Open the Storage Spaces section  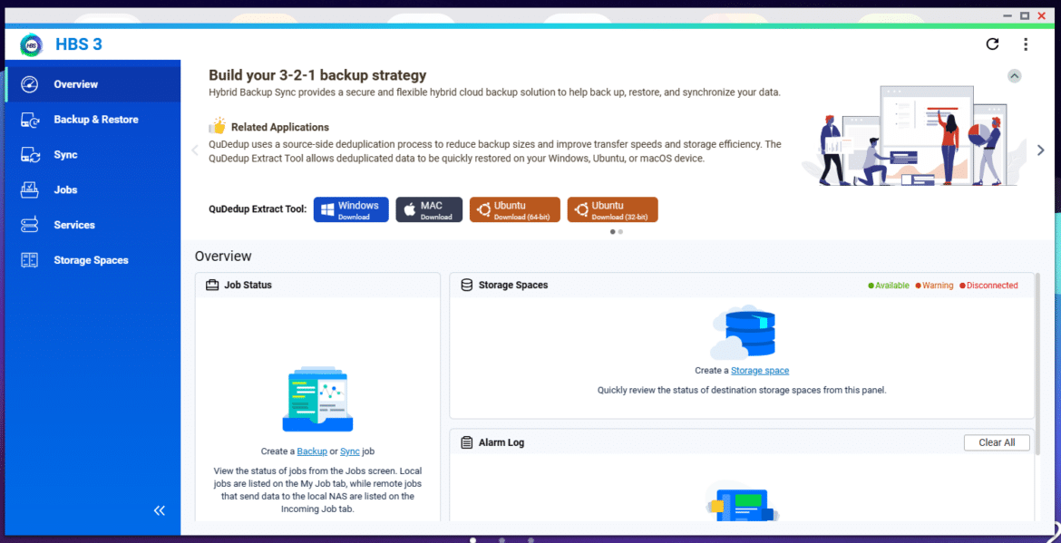click(x=92, y=260)
